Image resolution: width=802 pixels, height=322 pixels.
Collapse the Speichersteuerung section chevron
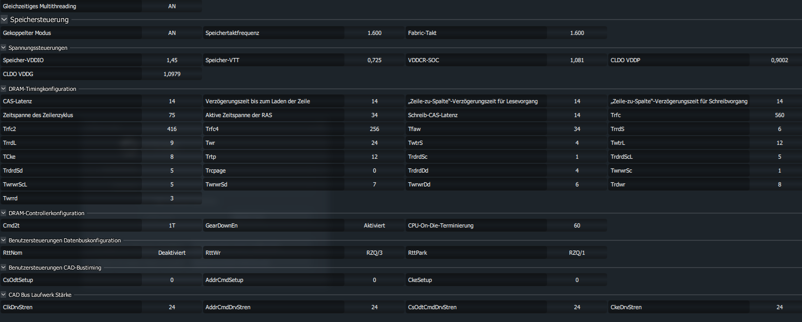[4, 20]
